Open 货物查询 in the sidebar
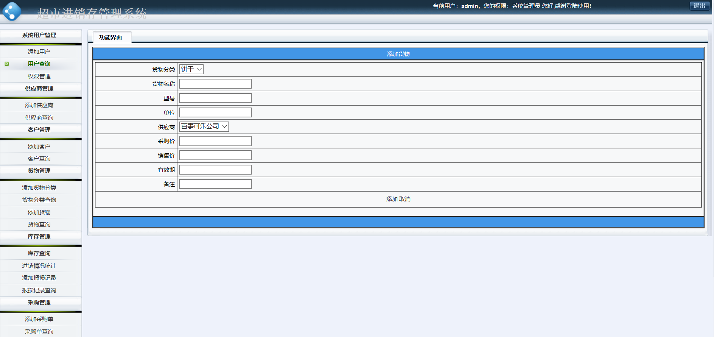The height and width of the screenshot is (337, 714). coord(39,225)
